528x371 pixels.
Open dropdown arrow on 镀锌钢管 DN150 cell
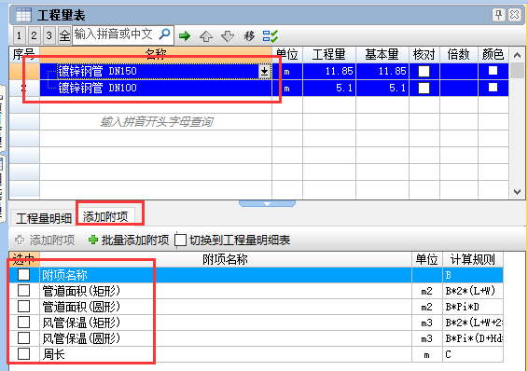coord(264,71)
